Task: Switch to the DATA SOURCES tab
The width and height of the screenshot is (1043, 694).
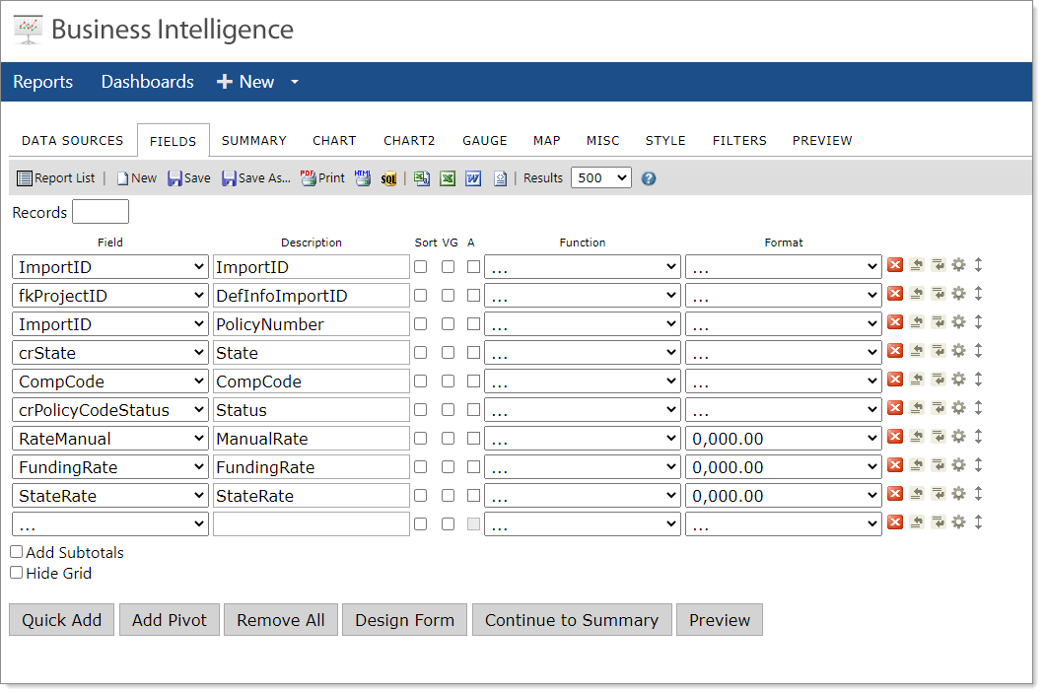Action: [x=73, y=140]
